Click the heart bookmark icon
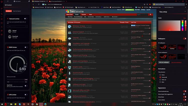 [150, 4]
